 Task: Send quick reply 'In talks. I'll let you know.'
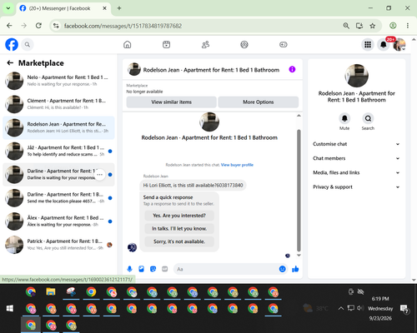coord(179,229)
